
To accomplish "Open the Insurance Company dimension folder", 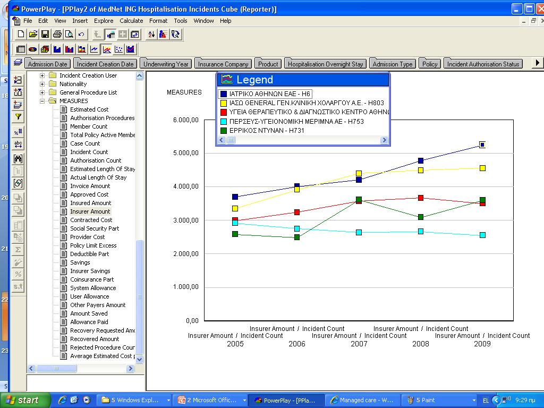I will (223, 64).
